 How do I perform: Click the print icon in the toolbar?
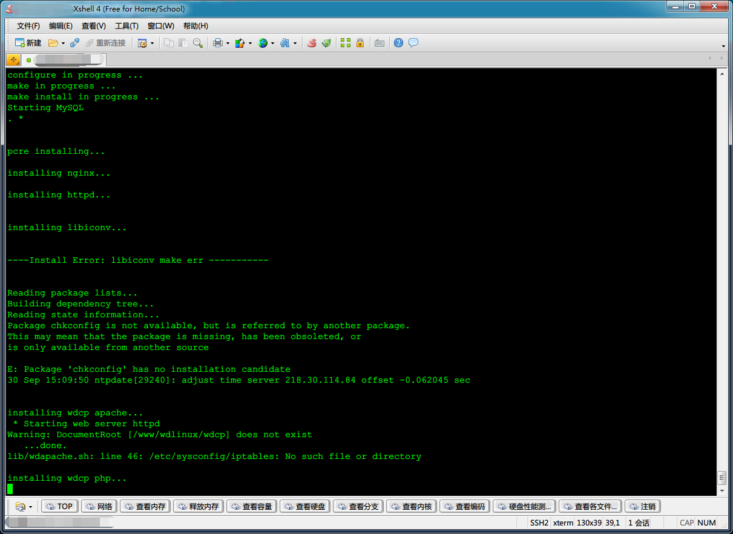217,43
